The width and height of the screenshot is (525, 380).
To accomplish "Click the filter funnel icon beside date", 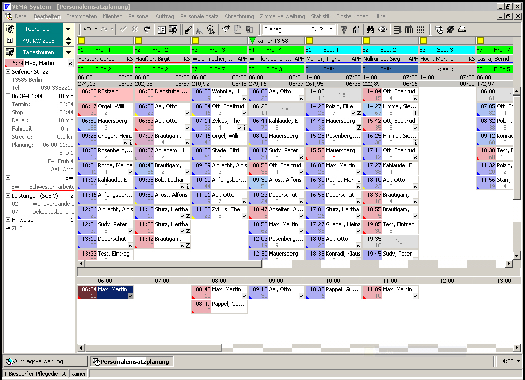I will click(344, 29).
